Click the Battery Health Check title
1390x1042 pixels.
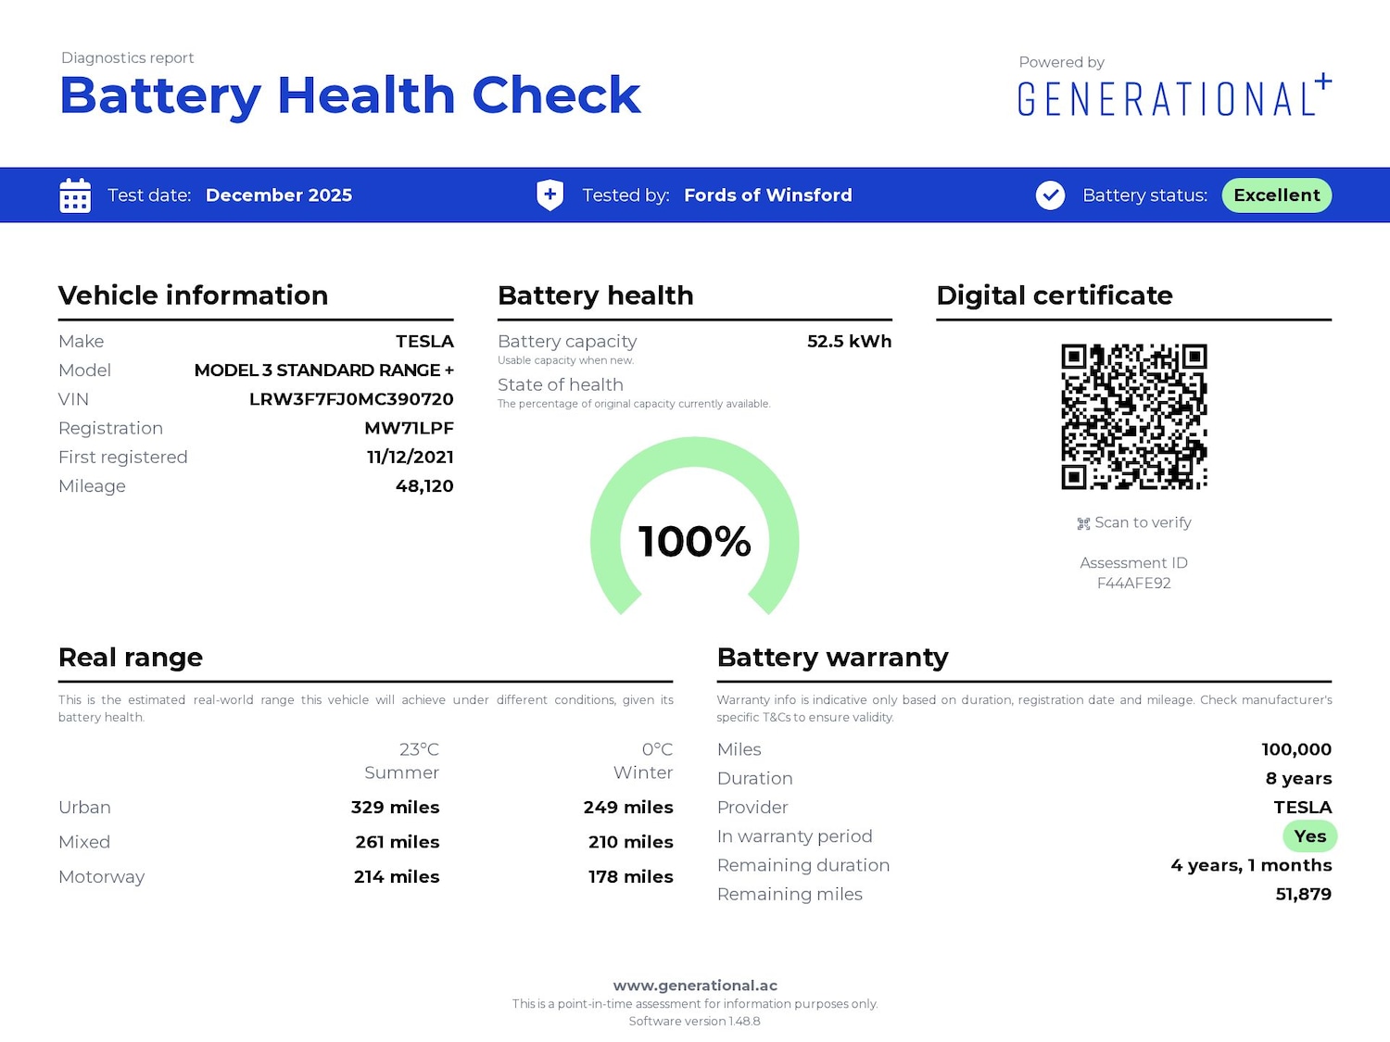[x=349, y=95]
